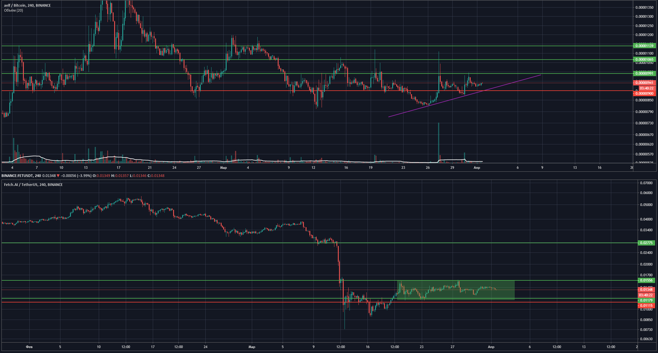Screen dimensions: 658x353
Task: Select the green consolidation rectangle on FET chart
Action: coord(456,290)
